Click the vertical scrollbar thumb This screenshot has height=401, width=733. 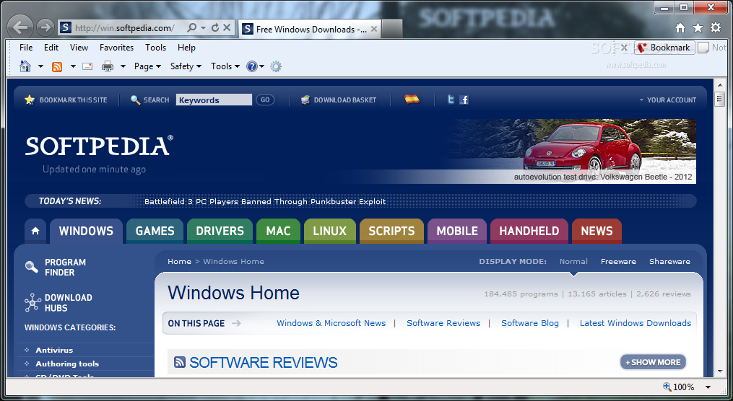pos(720,100)
